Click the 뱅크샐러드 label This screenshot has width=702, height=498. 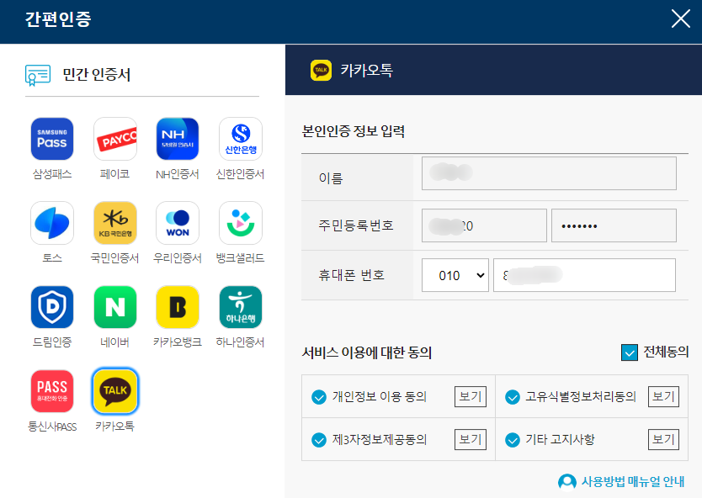click(241, 258)
